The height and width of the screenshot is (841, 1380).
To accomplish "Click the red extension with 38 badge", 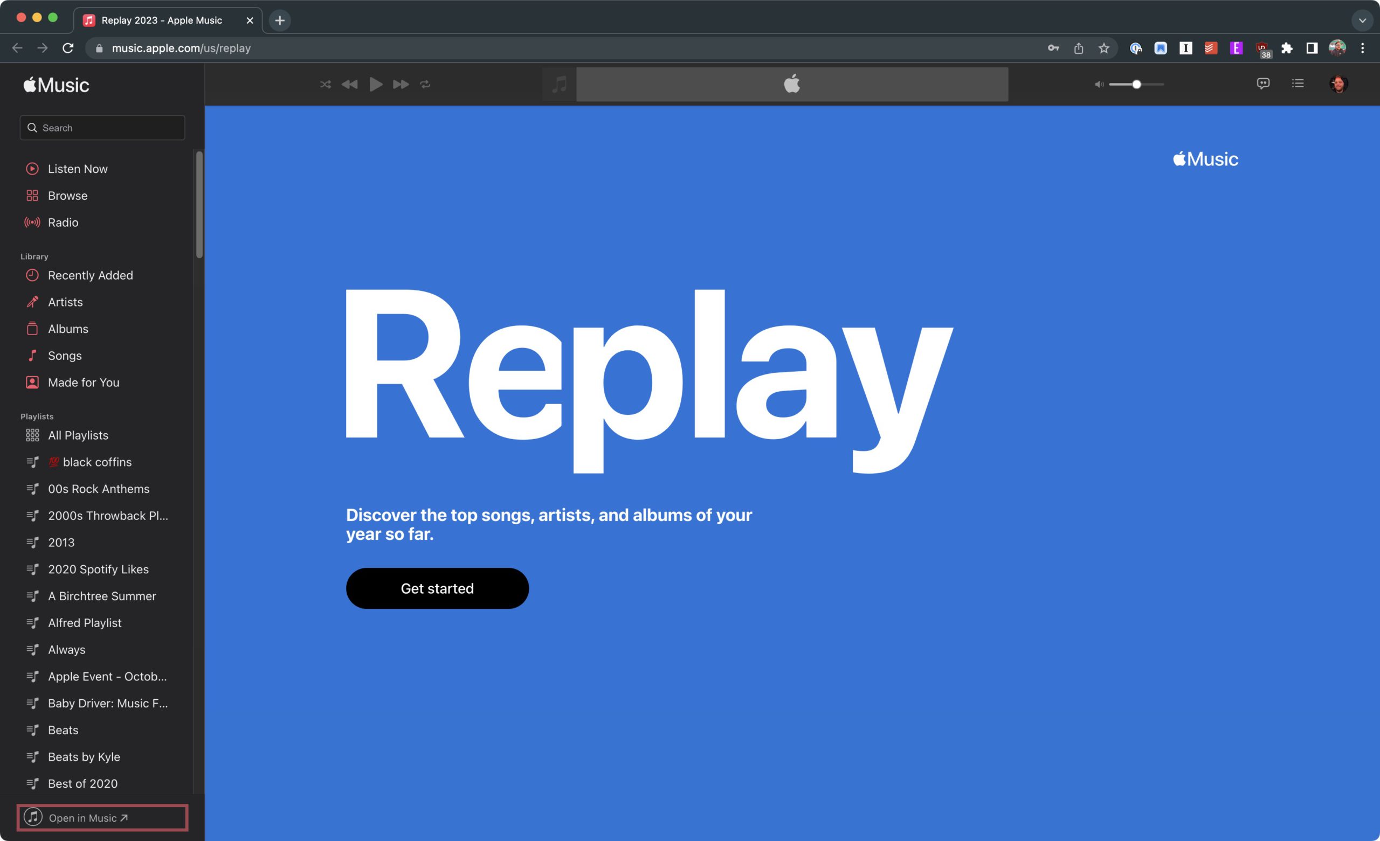I will tap(1262, 49).
